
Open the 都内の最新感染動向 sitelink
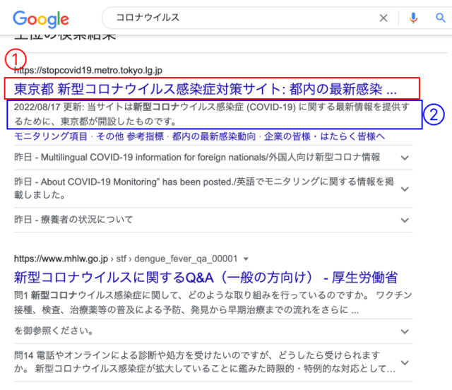(x=214, y=136)
